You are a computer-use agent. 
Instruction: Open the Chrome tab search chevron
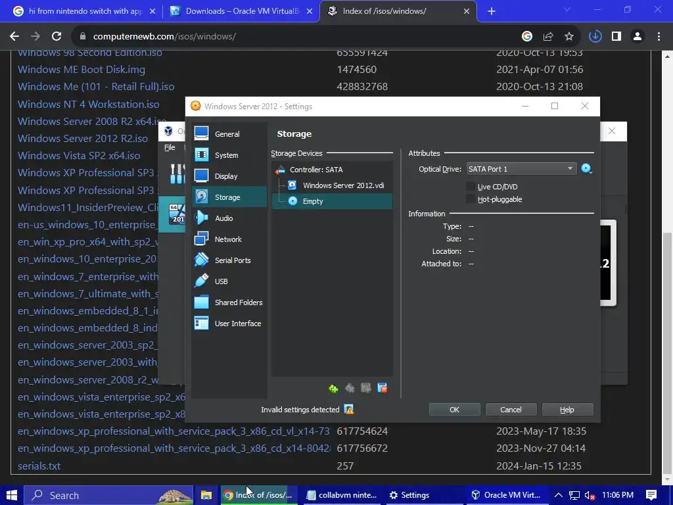coord(567,9)
